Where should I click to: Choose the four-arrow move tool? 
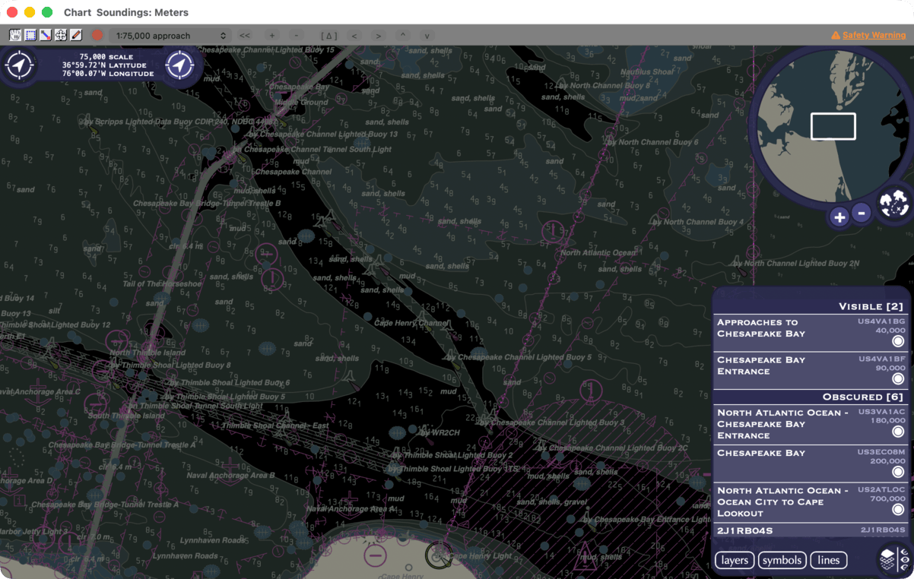[x=61, y=35]
